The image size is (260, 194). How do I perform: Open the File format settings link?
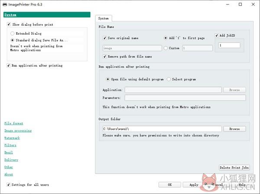14,123
